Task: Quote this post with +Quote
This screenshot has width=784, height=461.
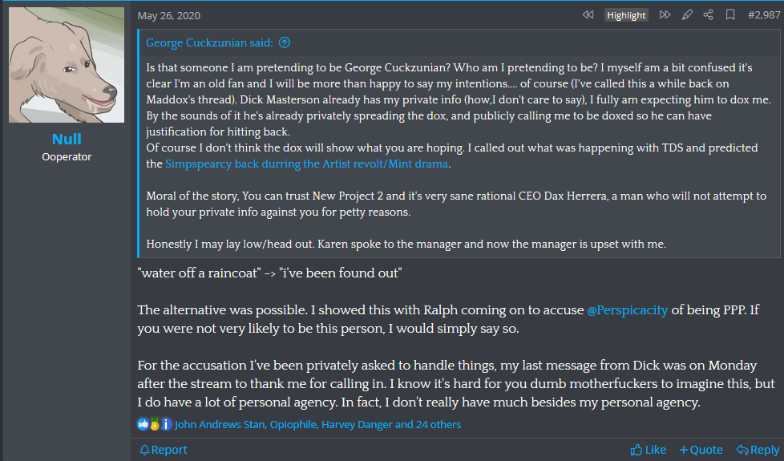Action: coord(701,450)
